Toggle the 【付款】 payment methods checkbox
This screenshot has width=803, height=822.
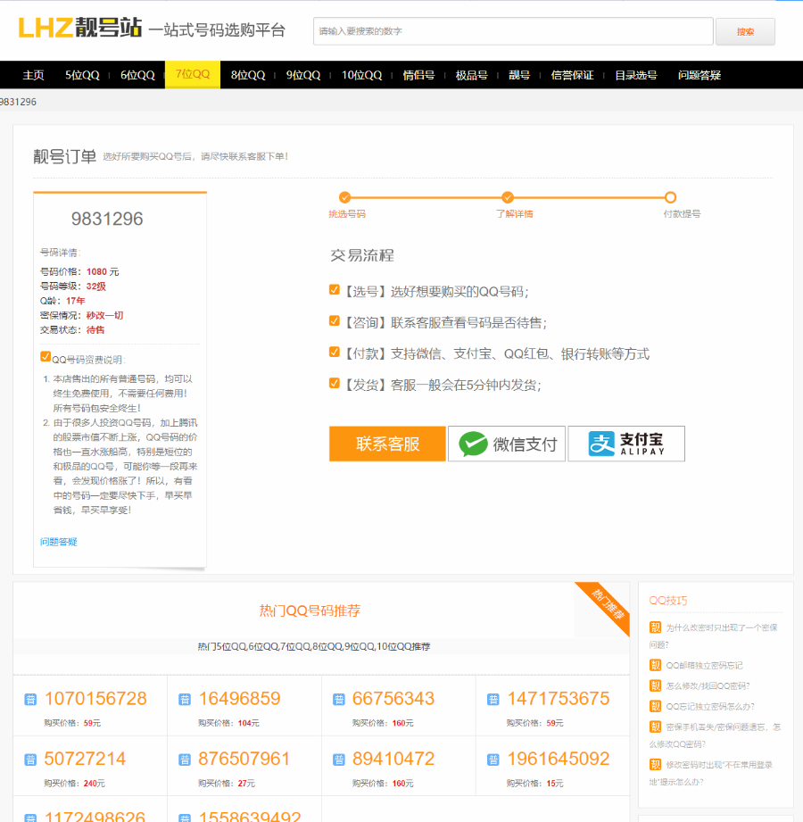(x=335, y=353)
